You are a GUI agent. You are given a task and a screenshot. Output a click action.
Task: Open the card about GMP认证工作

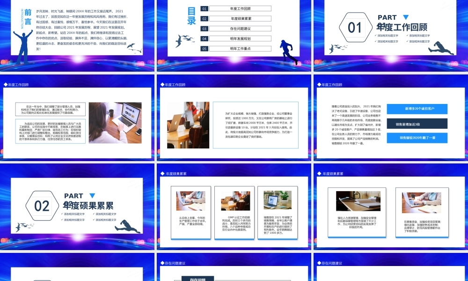coord(234,213)
